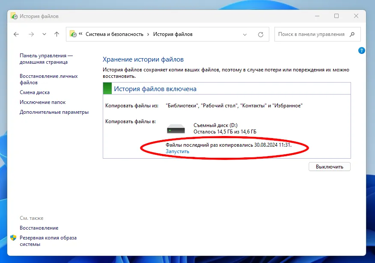This screenshot has height=263, width=375.
Task: Open the recent locations dropdown chevron
Action: point(44,34)
